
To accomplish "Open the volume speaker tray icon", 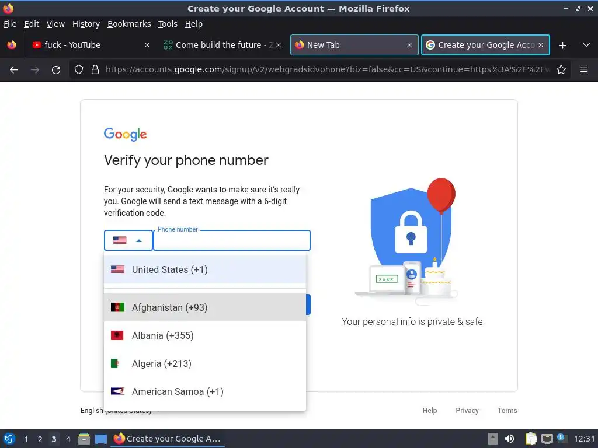I will [509, 439].
